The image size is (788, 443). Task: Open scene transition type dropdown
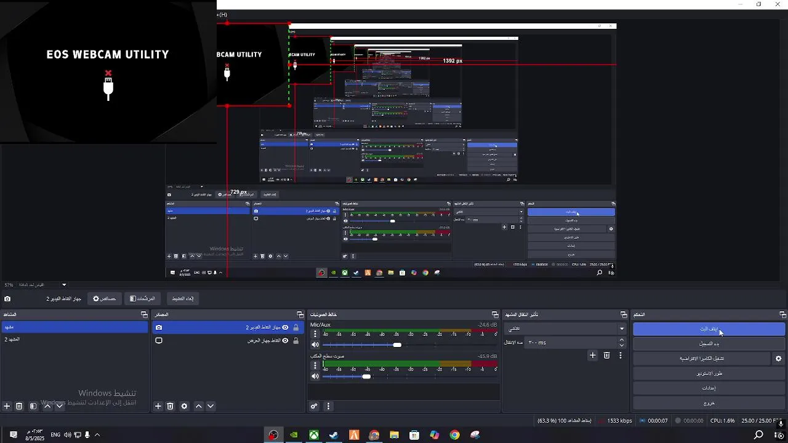(x=565, y=329)
